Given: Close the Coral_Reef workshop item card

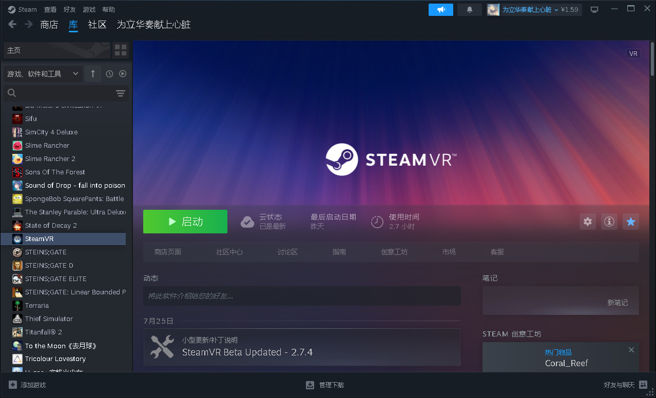Looking at the screenshot, I should click(x=631, y=350).
